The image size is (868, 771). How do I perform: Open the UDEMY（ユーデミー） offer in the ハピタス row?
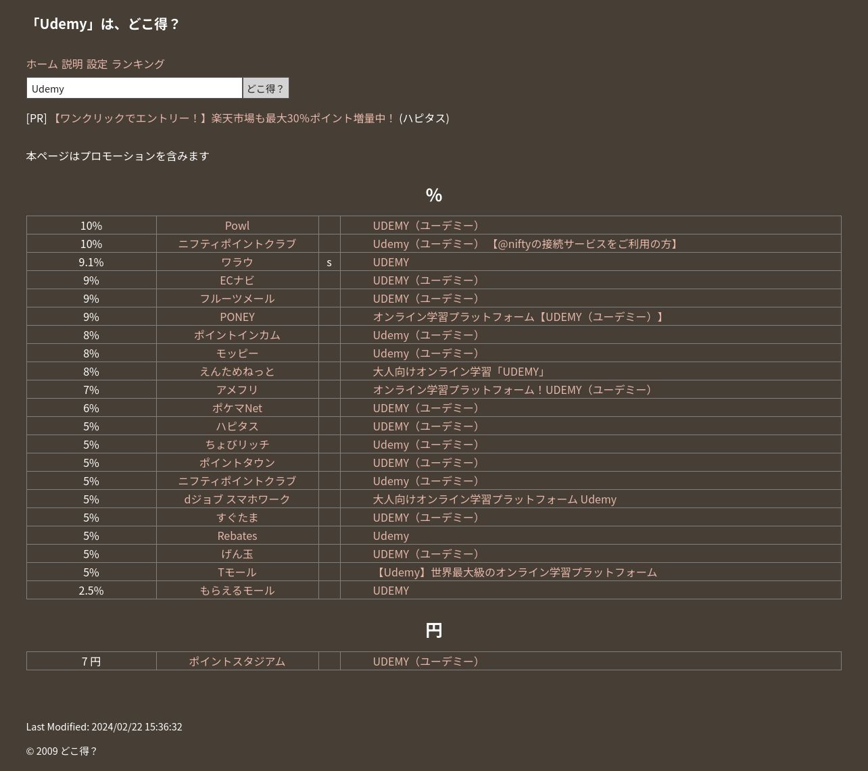coord(427,426)
